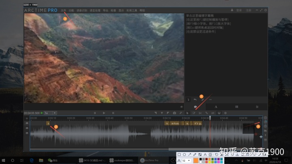Image resolution: width=292 pixels, height=164 pixels.
Task: Open the 导出 menu
Action: pos(105,11)
